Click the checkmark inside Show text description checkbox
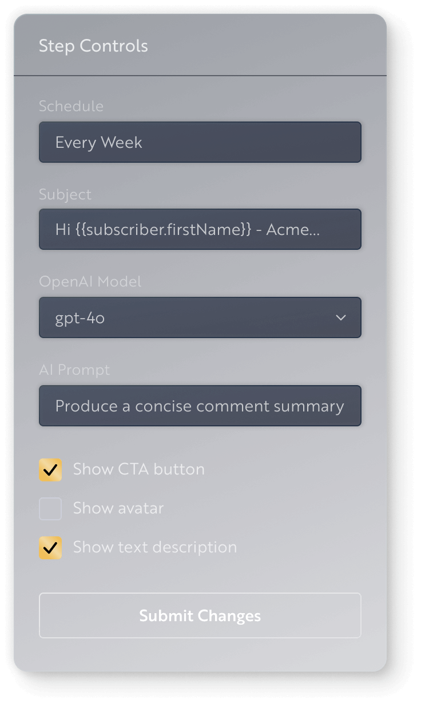The width and height of the screenshot is (421, 706). (50, 547)
